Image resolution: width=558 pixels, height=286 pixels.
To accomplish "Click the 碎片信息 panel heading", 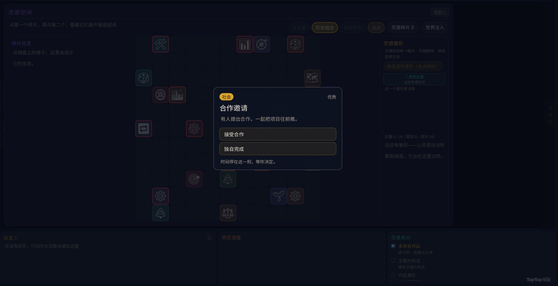I will tap(22, 43).
